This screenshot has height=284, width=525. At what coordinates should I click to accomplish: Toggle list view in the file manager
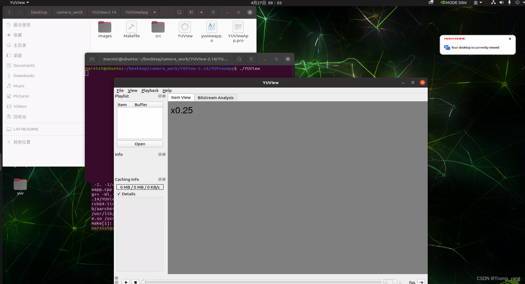tap(191, 12)
